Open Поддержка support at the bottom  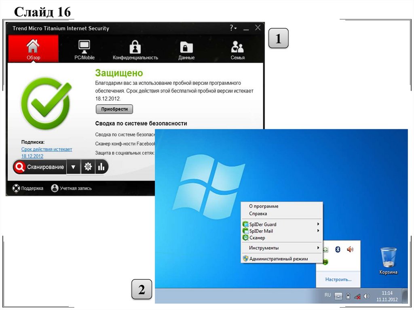coord(28,188)
